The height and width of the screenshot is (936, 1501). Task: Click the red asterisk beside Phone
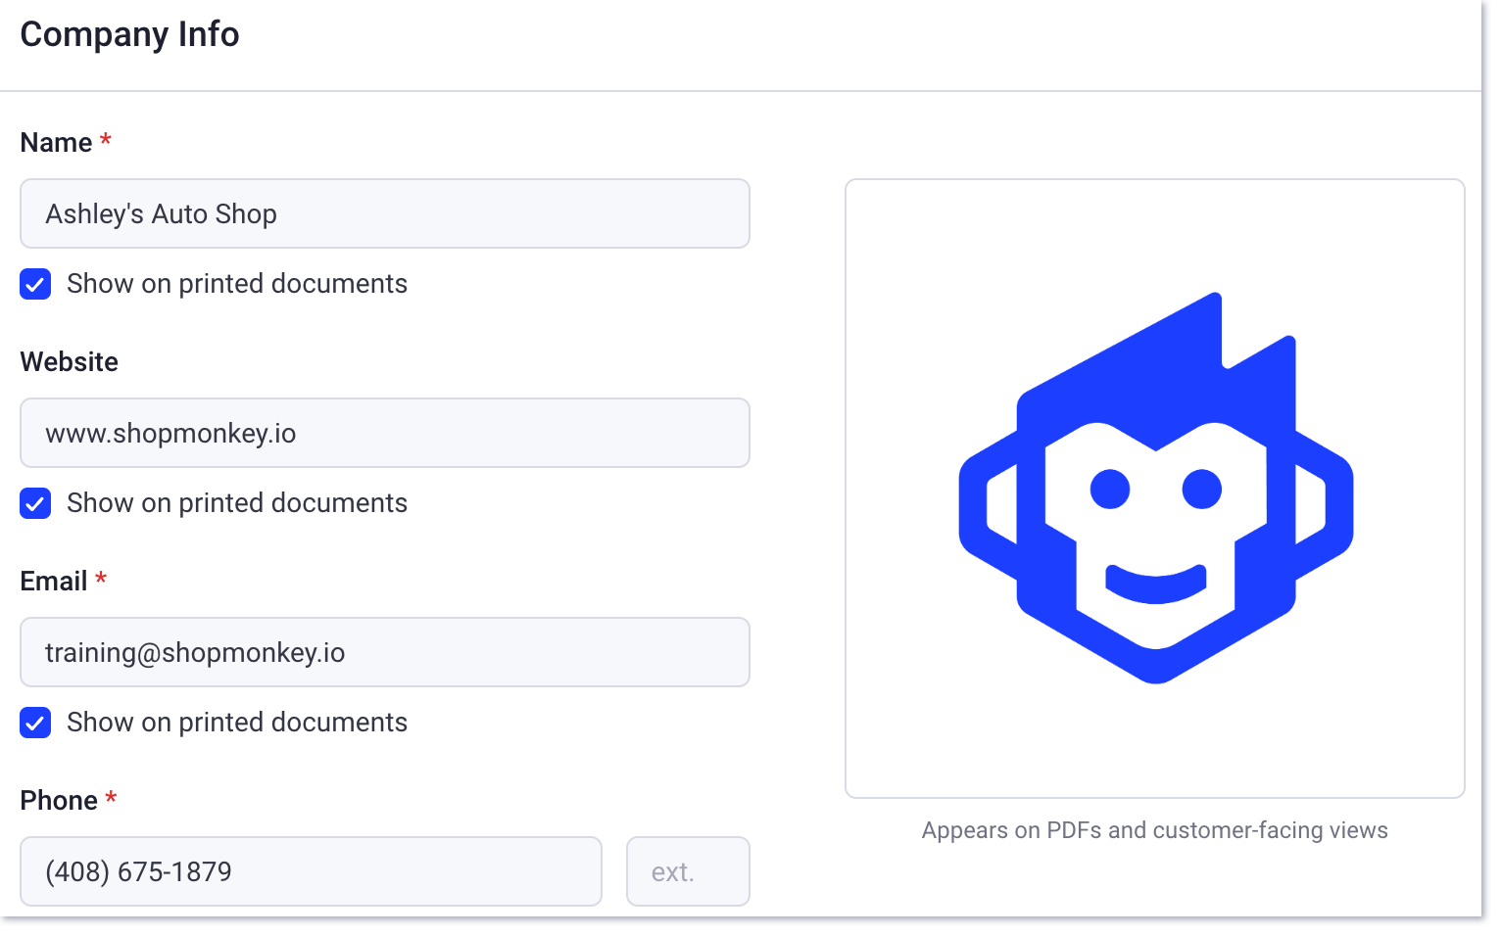(x=111, y=797)
